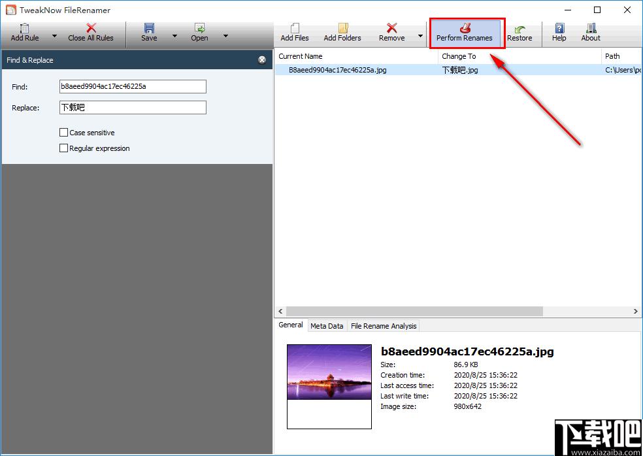
Task: Sort by Current Name column header
Action: 356,56
